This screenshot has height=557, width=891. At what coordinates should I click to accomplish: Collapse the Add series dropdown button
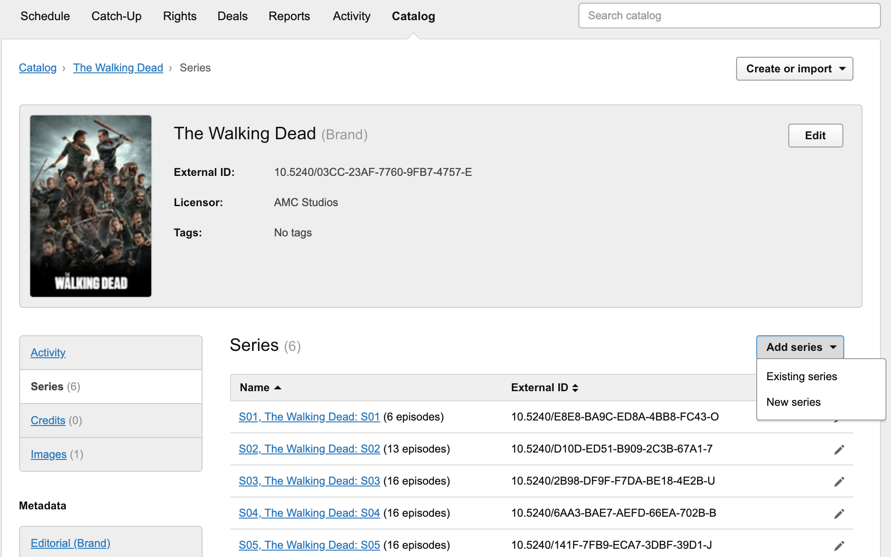point(800,347)
